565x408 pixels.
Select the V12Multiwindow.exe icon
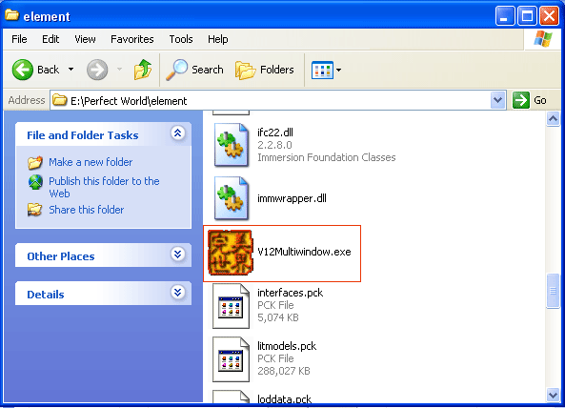click(231, 253)
